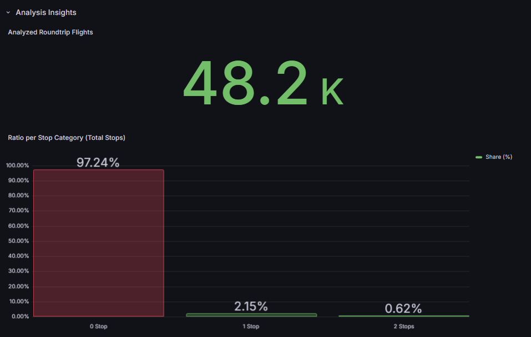Toggle the Share (%) series legend label

(498, 157)
